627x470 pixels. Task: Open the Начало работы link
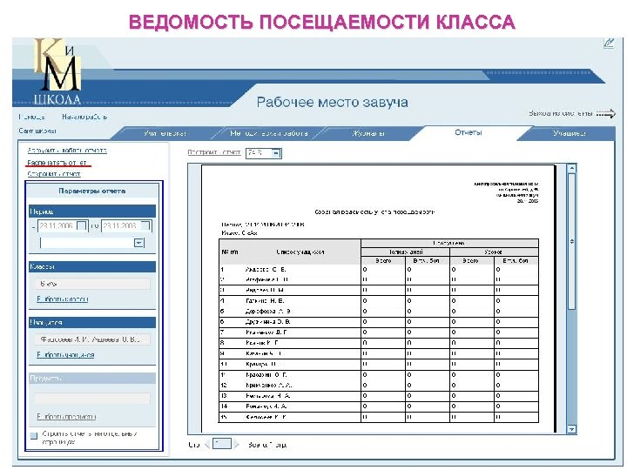pos(84,117)
